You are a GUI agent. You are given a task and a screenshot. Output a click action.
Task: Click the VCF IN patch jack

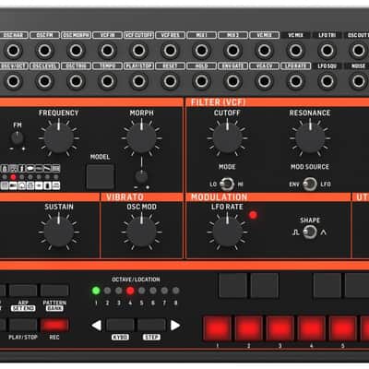107,51
